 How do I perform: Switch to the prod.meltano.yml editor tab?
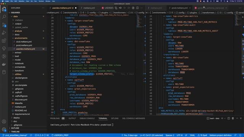tap(180, 8)
